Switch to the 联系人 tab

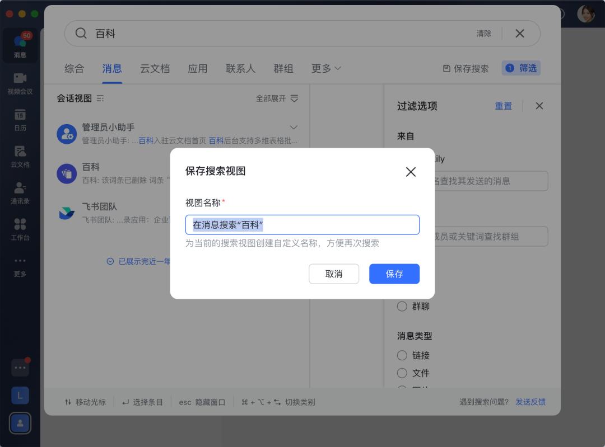[x=240, y=68]
